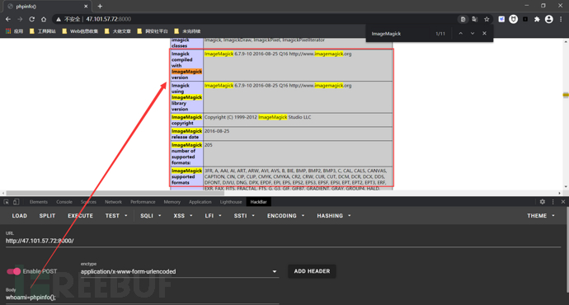Viewport: 569px width, 305px height.
Task: Jump to previous ImageMagick find match
Action: click(460, 33)
